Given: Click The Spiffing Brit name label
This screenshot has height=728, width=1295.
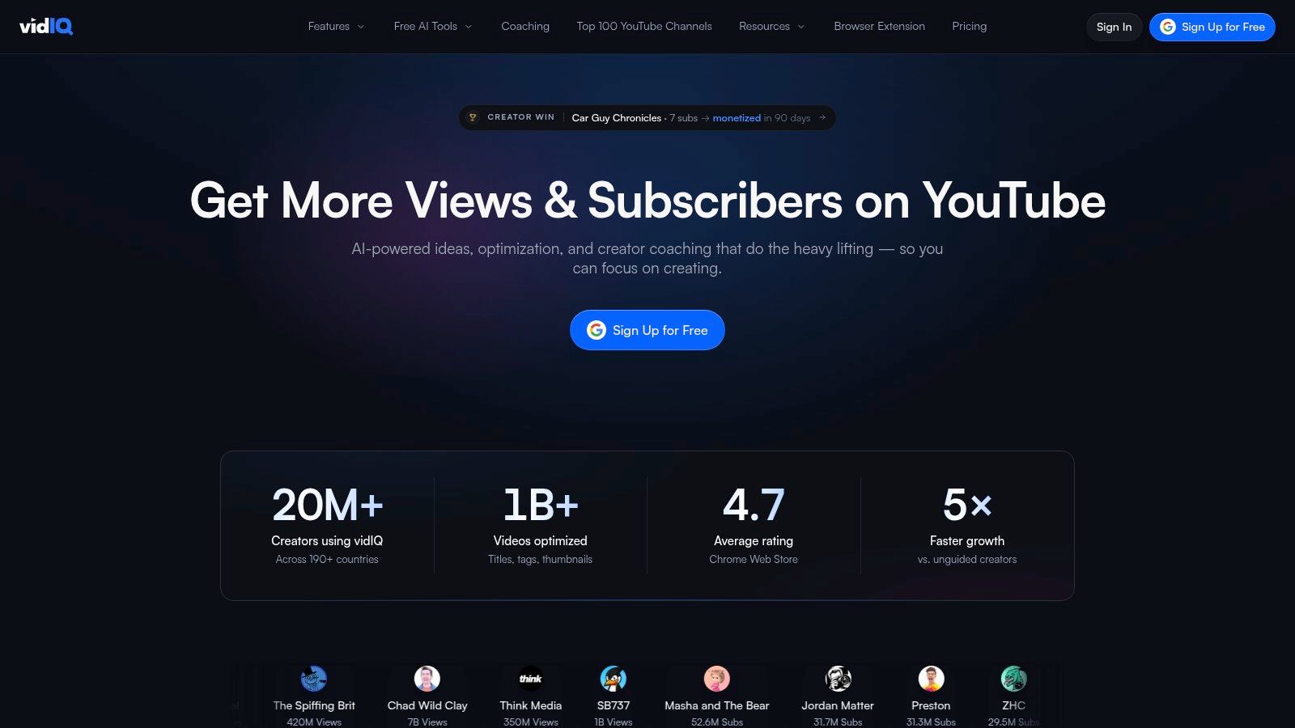Looking at the screenshot, I should 314,705.
